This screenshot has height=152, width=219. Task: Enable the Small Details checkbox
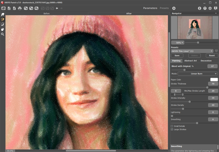tap(172, 126)
